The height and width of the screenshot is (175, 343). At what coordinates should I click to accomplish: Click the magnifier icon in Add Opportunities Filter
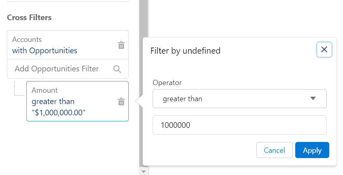click(x=117, y=69)
